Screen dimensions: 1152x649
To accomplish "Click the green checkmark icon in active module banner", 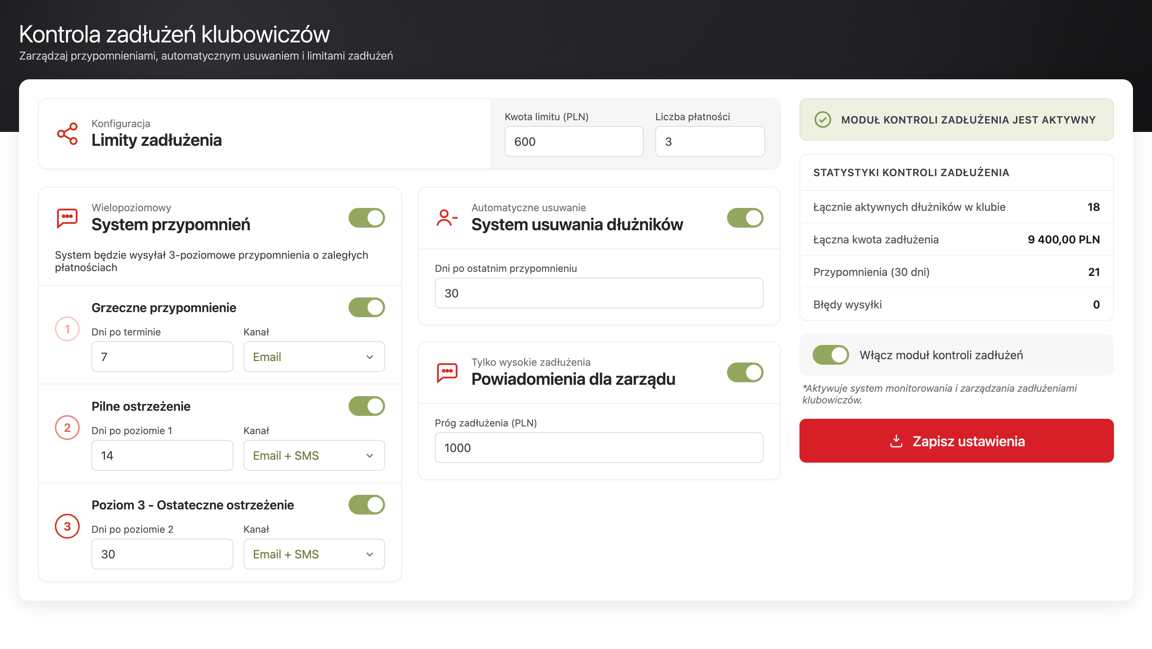I will pos(822,120).
